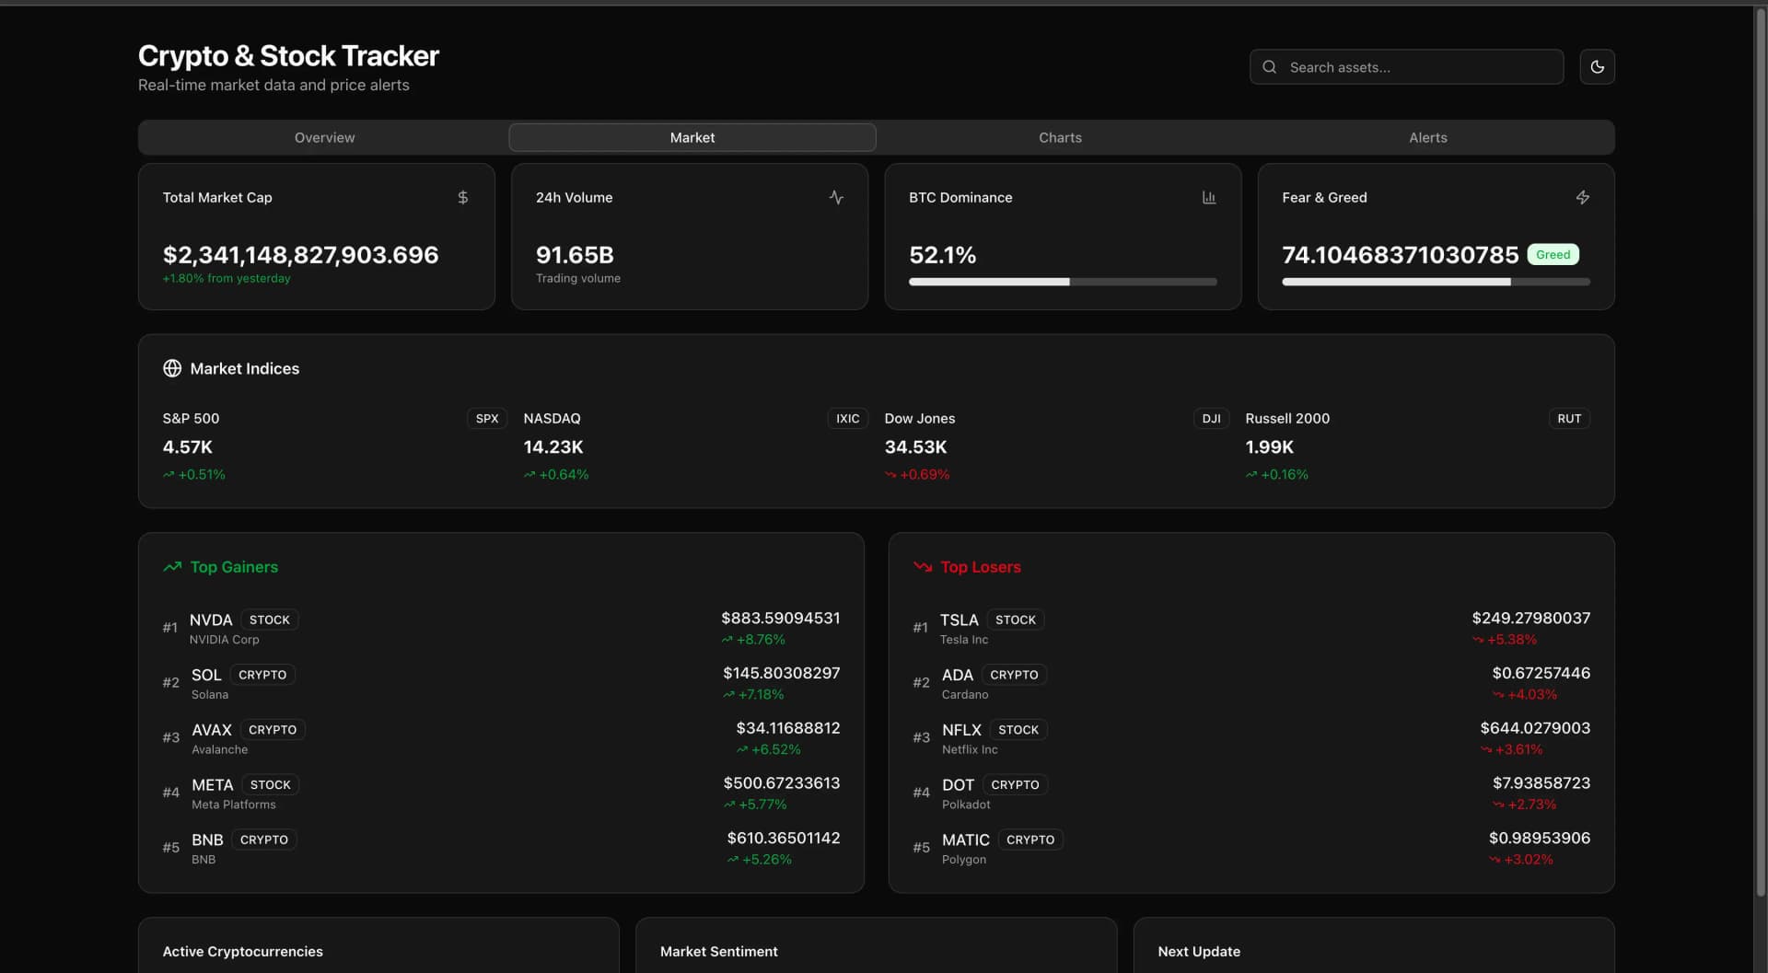Click the lightning icon on Fear & Greed card
The image size is (1768, 973).
1583,197
